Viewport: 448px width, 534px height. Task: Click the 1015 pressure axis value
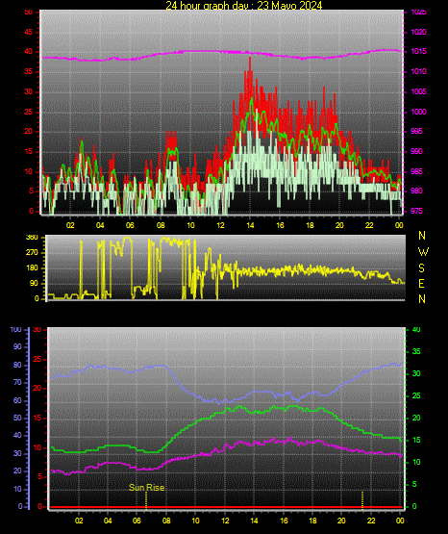[418, 51]
